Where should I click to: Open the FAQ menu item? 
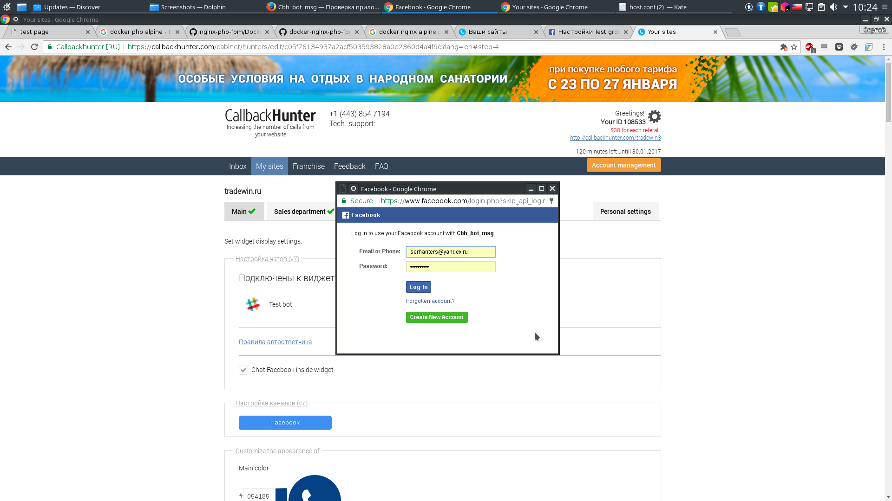pos(381,166)
